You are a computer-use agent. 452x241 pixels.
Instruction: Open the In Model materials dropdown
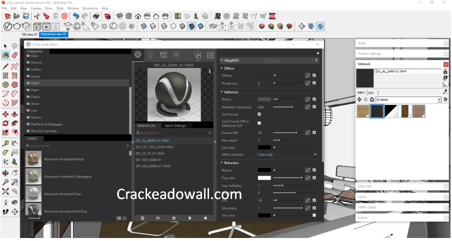click(408, 99)
